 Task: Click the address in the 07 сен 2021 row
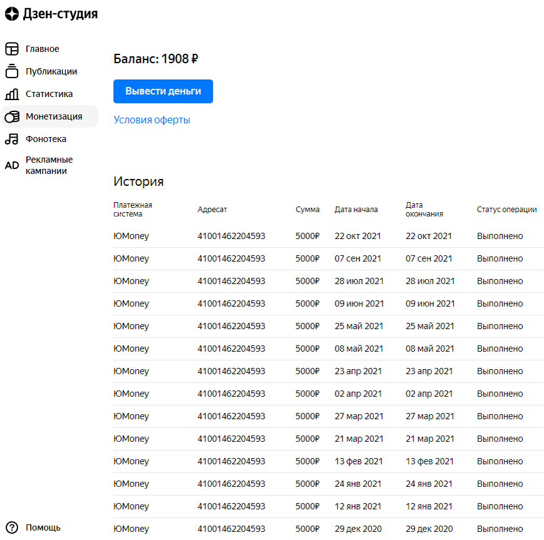coord(232,258)
